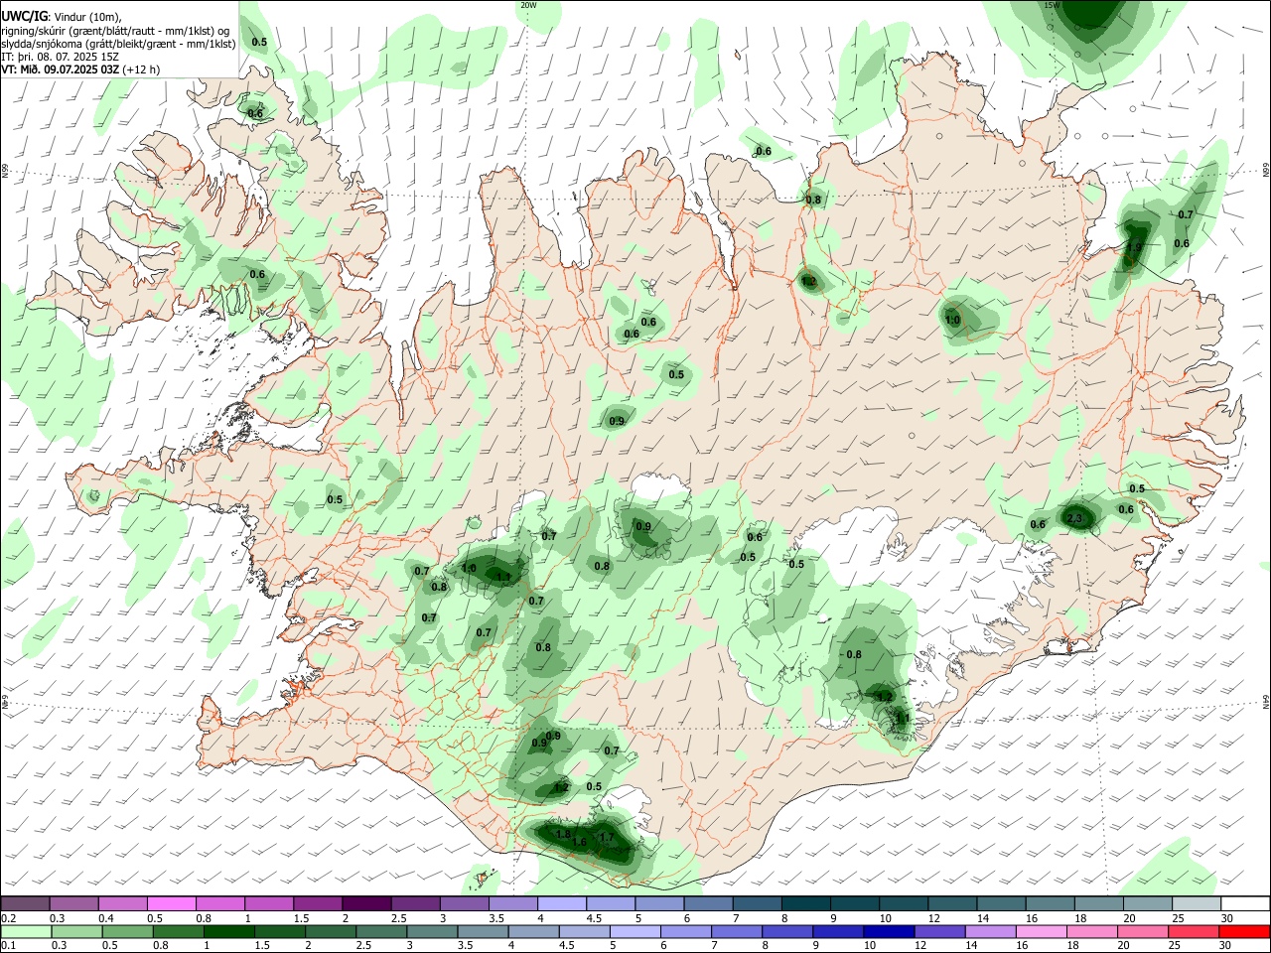Pick the very dark purple swatch labeled 2 in upper legend
This screenshot has height=953, width=1271.
[x=365, y=903]
